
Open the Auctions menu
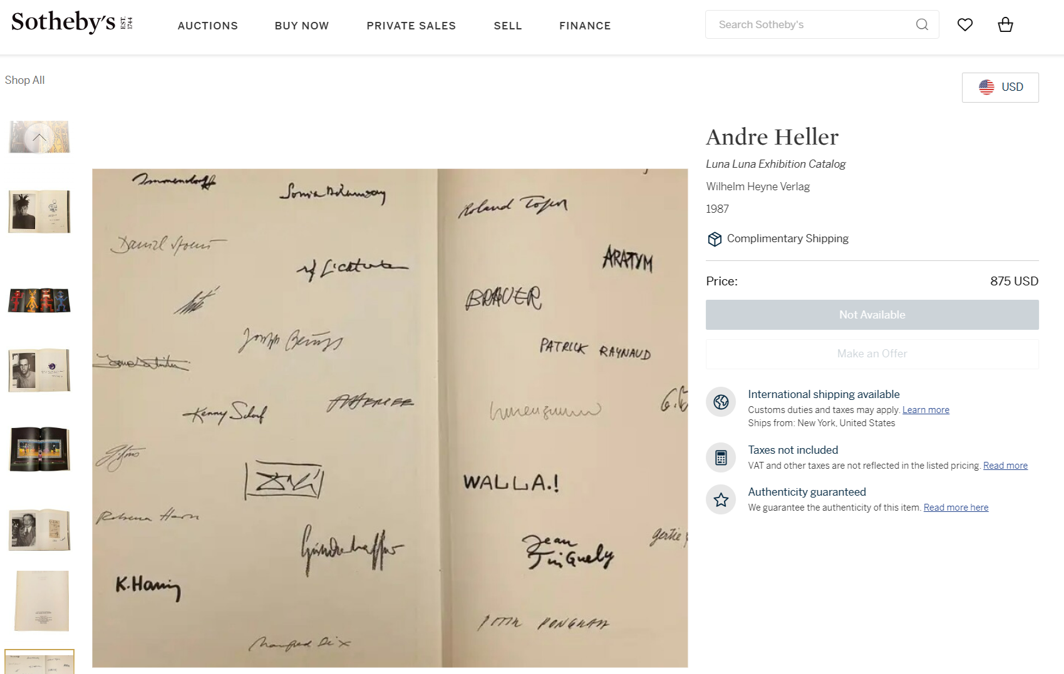coord(207,26)
